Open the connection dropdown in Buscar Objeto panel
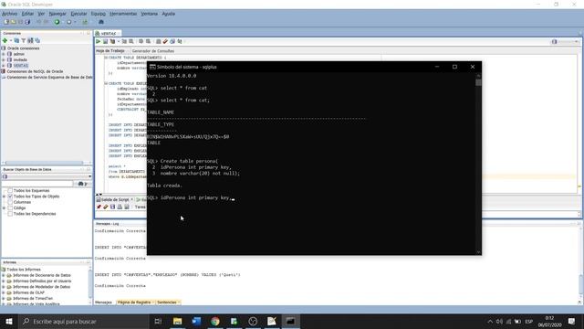The height and width of the screenshot is (329, 584). [89, 176]
